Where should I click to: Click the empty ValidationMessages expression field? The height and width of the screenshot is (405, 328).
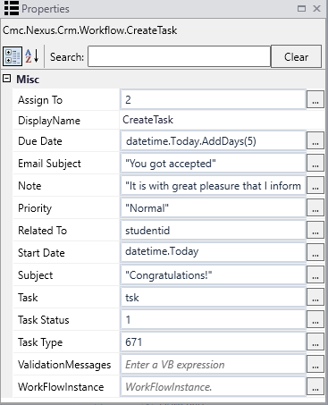pos(213,365)
